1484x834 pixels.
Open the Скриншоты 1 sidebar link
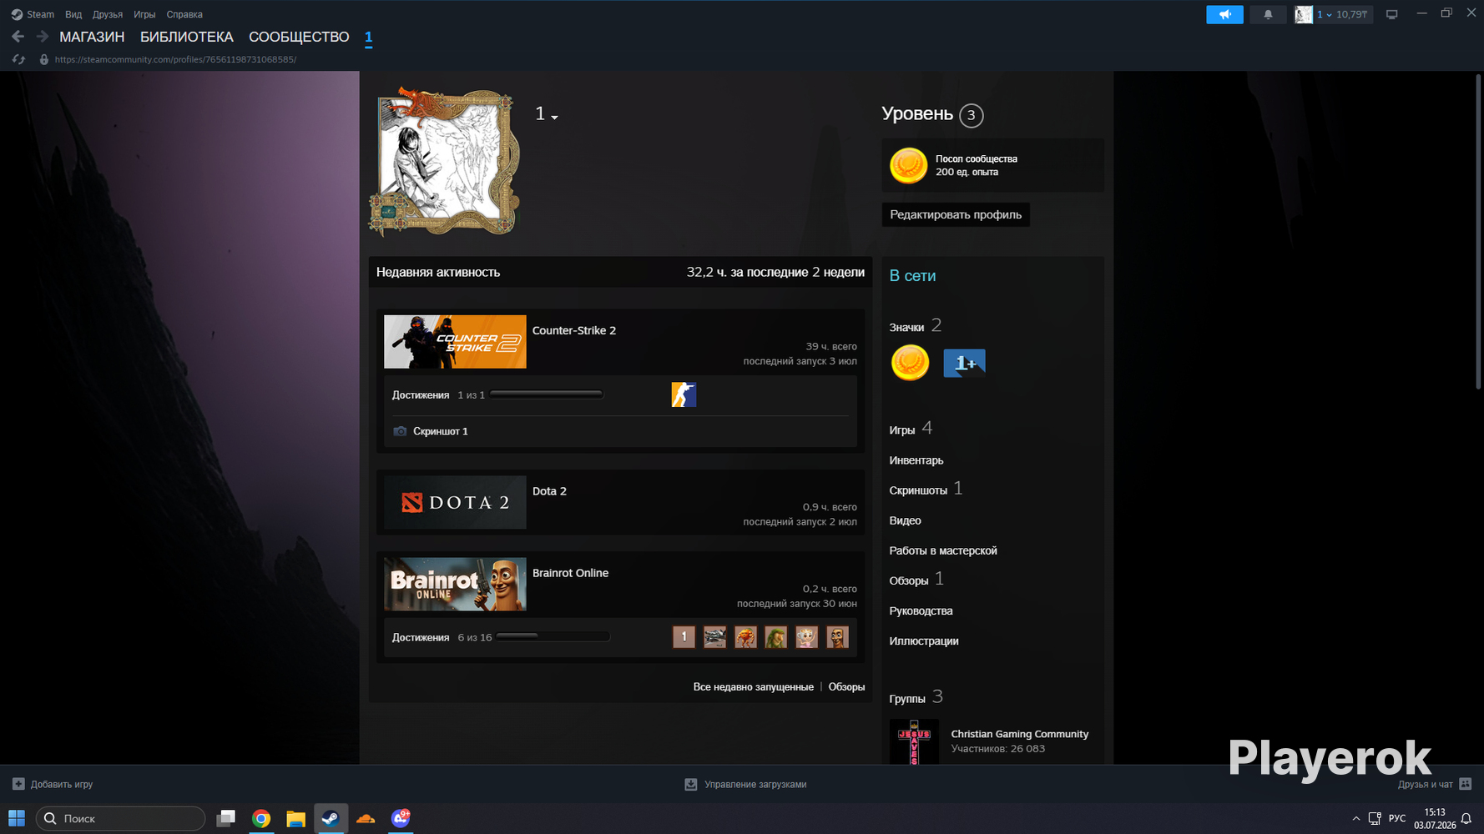pos(926,490)
